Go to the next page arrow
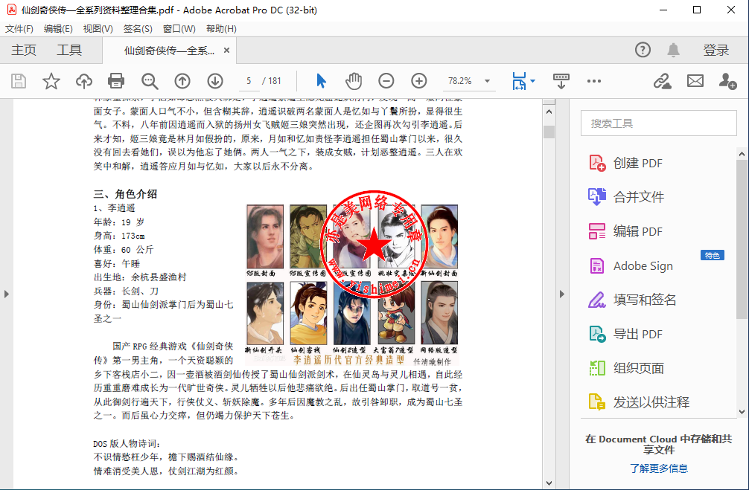Image resolution: width=749 pixels, height=490 pixels. (x=215, y=81)
